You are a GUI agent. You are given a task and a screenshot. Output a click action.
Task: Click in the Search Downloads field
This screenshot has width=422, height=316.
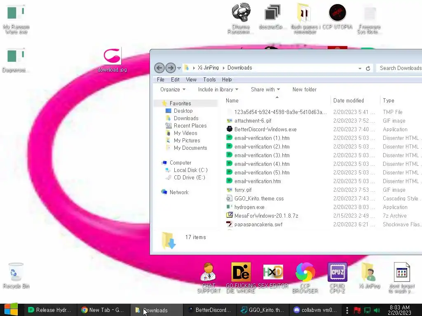[x=399, y=68]
